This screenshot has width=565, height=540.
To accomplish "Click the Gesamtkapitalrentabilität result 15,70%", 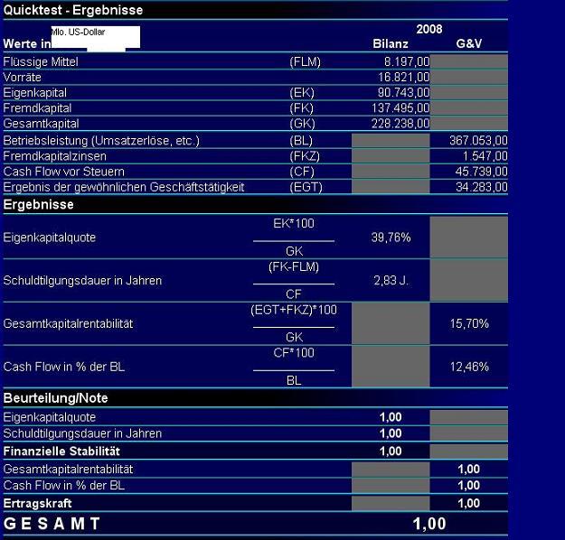I will pos(469,323).
